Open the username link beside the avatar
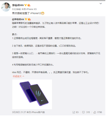111x117 pixels. (18, 5)
